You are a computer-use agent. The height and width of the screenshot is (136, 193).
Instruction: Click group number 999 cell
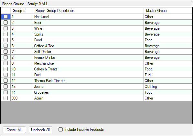[22, 98]
